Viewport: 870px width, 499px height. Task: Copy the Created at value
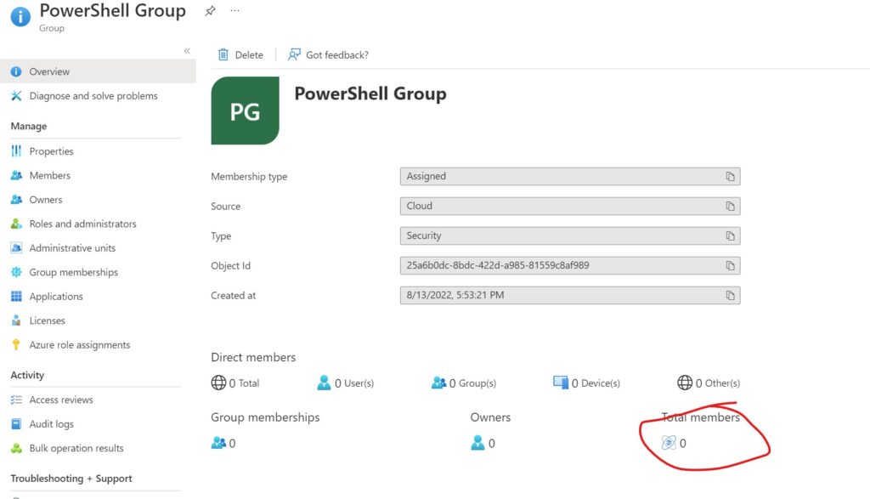pyautogui.click(x=730, y=295)
